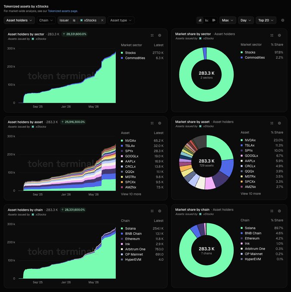Viewport: 291px width, 292px height.
Task: Click View 10 more under Asset holders by asset
Action: (131, 194)
